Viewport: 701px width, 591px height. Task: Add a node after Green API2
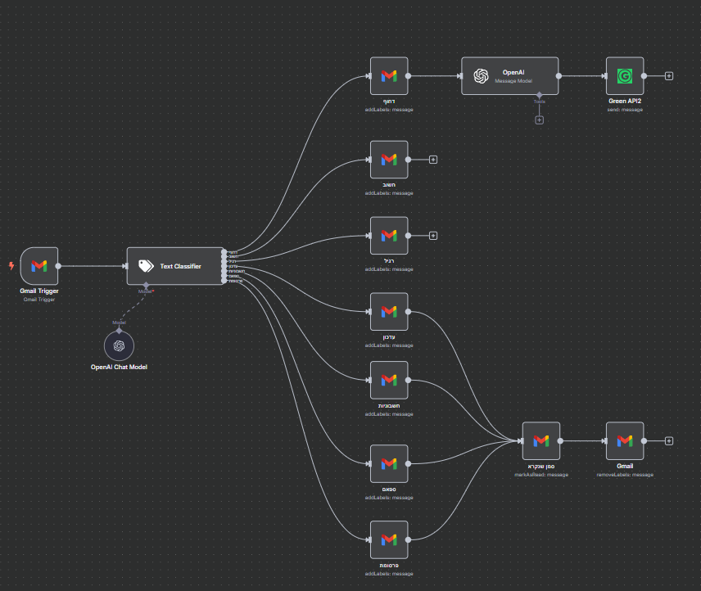669,76
